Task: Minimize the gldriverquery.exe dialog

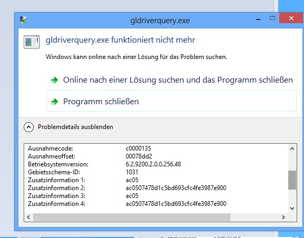Action: point(258,19)
